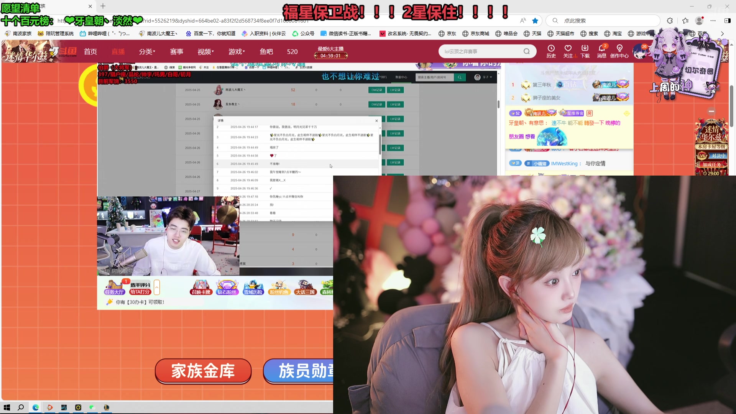Expand the 分类 dropdown menu

pos(147,51)
